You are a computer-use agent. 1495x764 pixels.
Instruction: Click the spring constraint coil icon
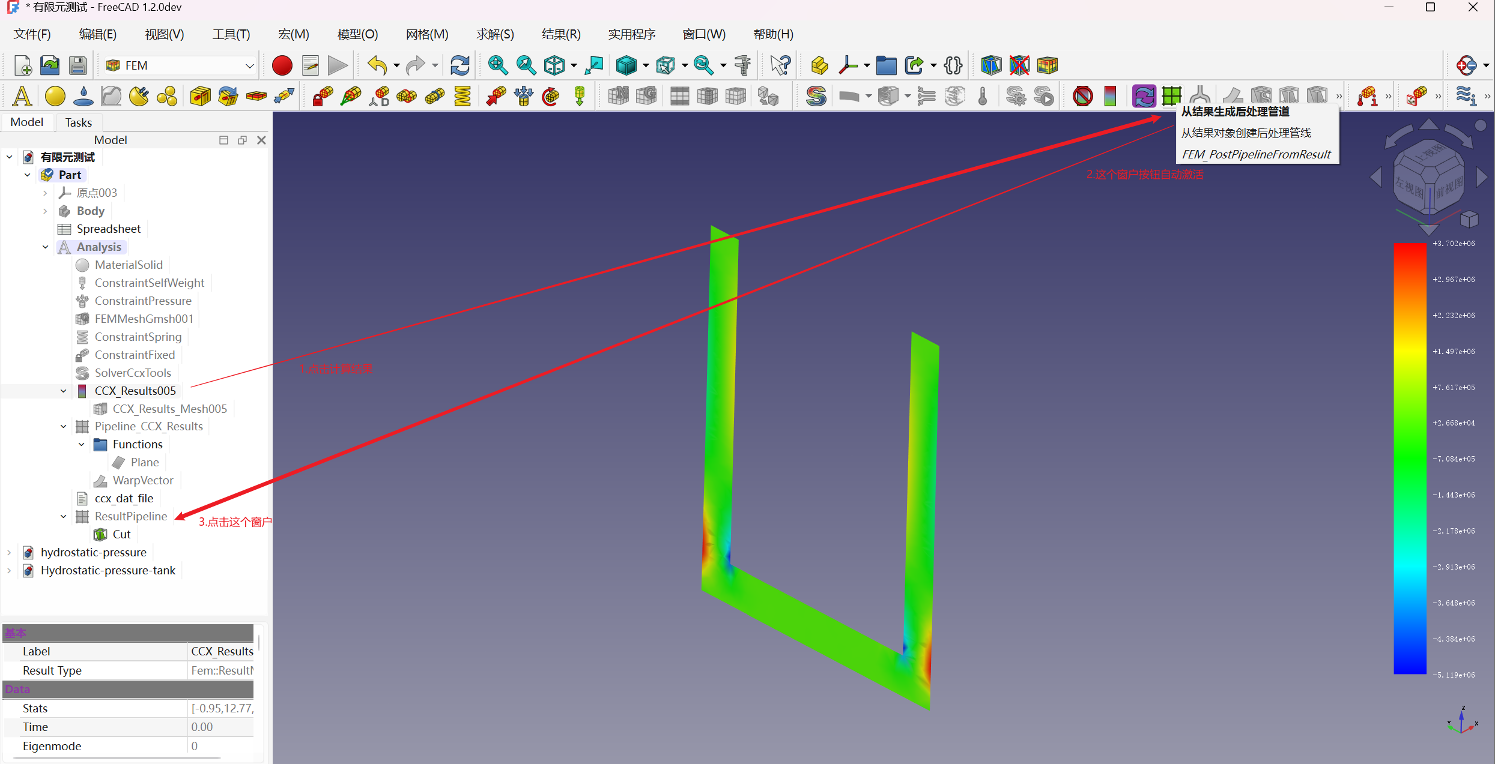pos(462,96)
